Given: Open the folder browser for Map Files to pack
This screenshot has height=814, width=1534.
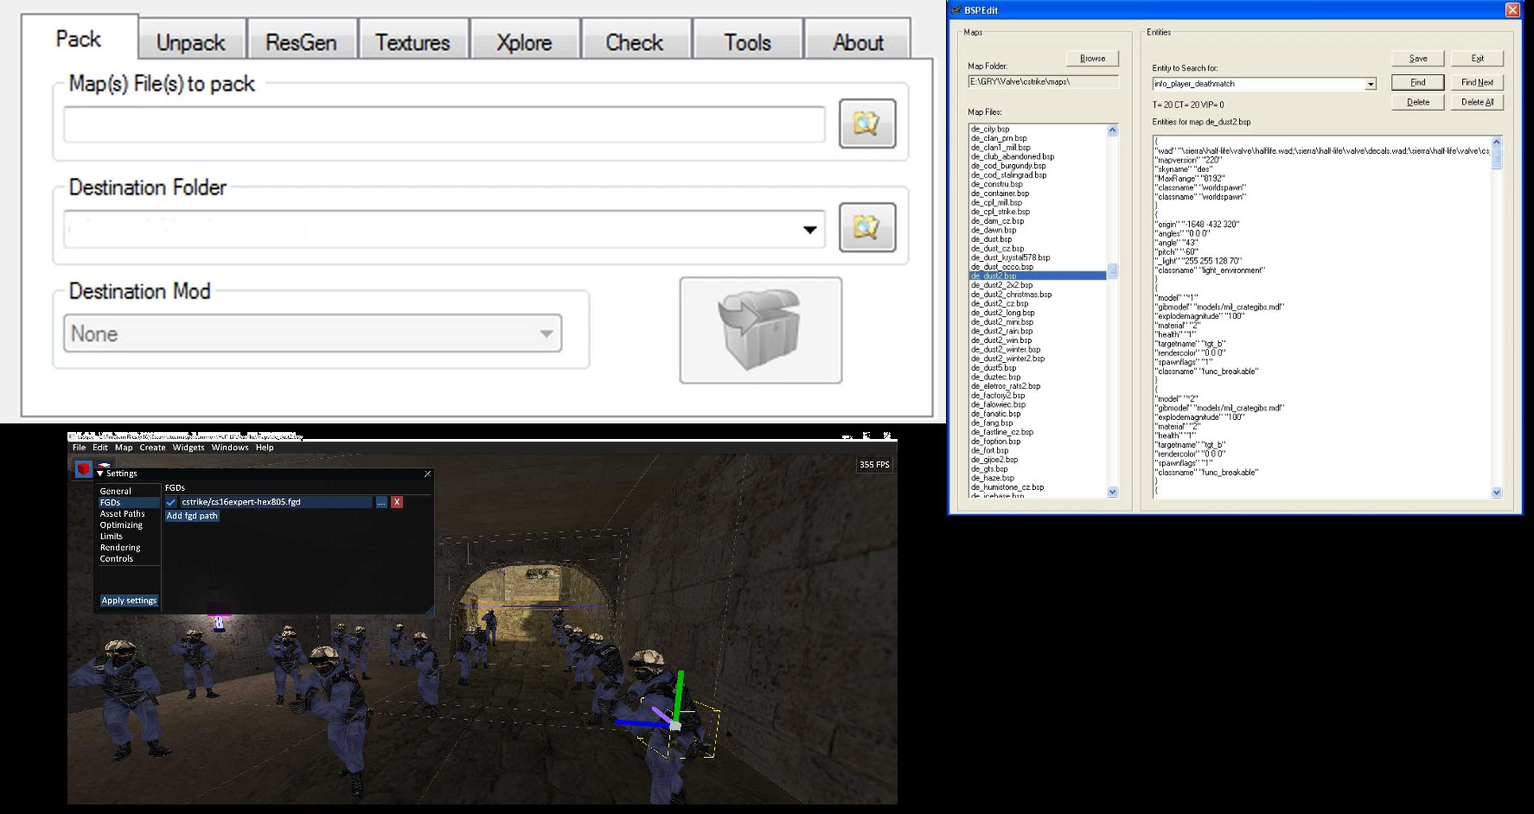Looking at the screenshot, I should tap(867, 123).
